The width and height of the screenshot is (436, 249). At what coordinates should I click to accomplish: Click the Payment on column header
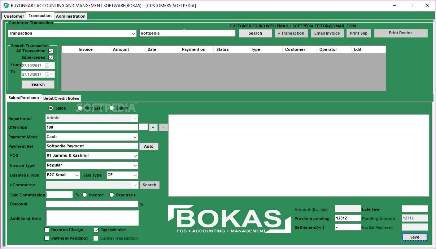tap(196, 49)
